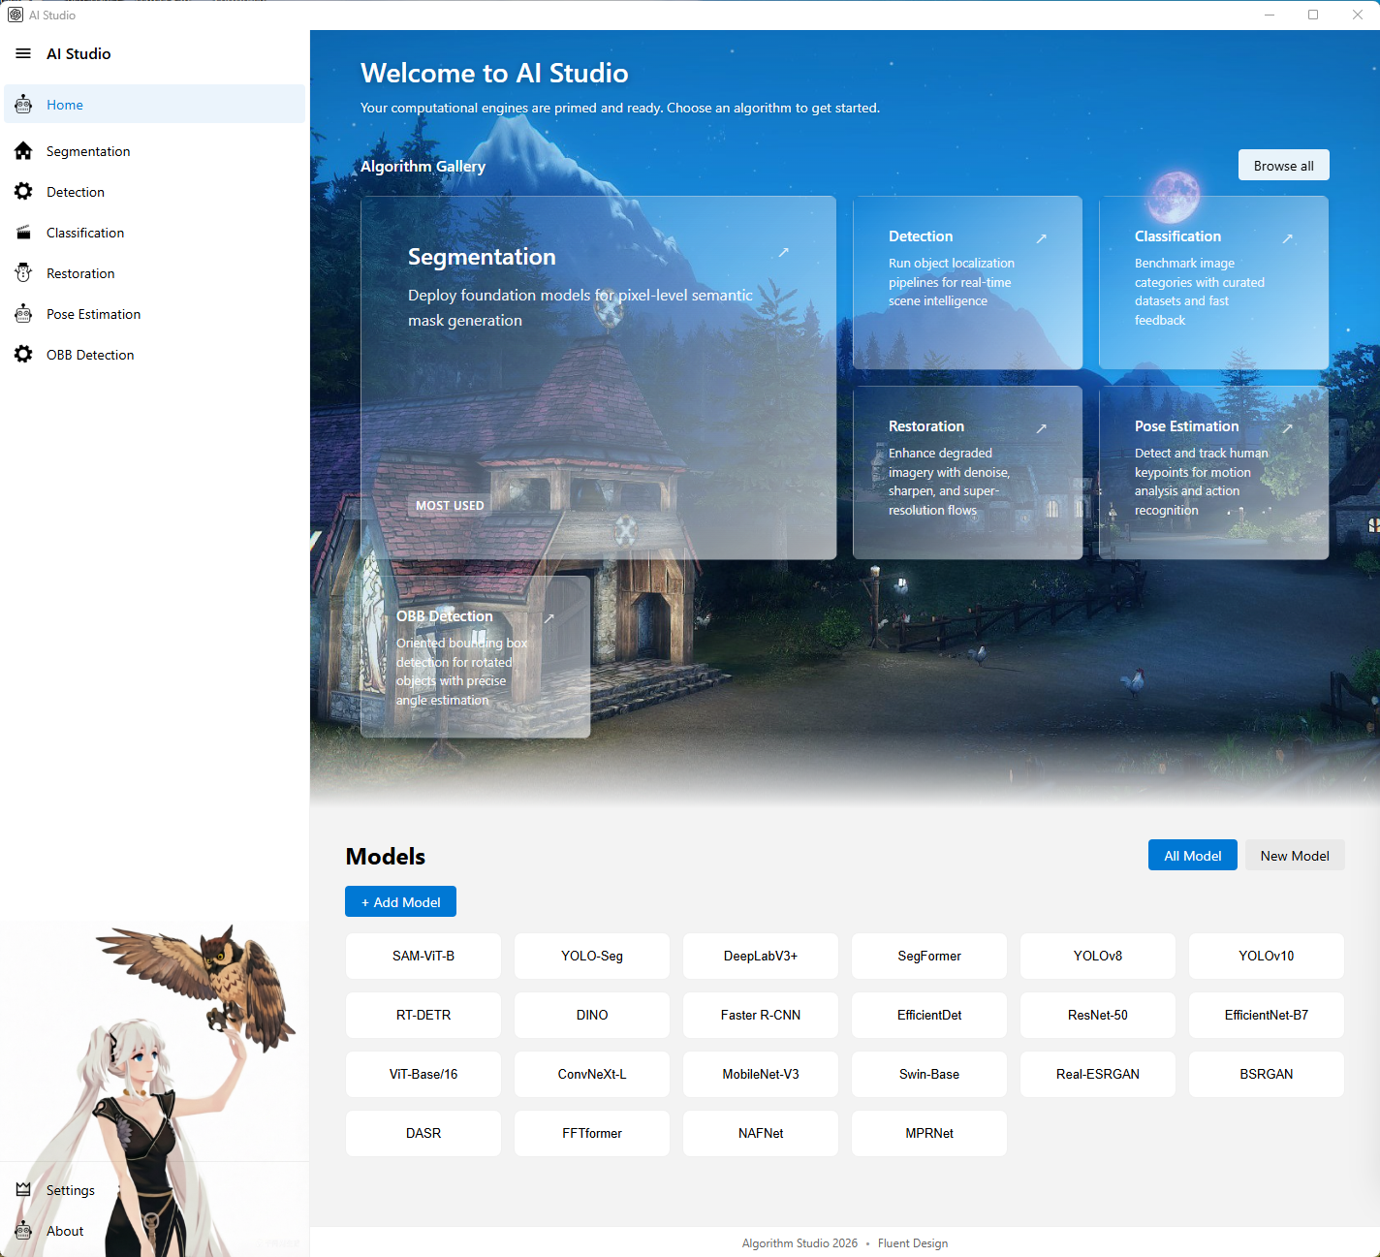Screen dimensions: 1380x1257
Task: Click the gear icon beside OBB Detection
Action: click(x=23, y=355)
